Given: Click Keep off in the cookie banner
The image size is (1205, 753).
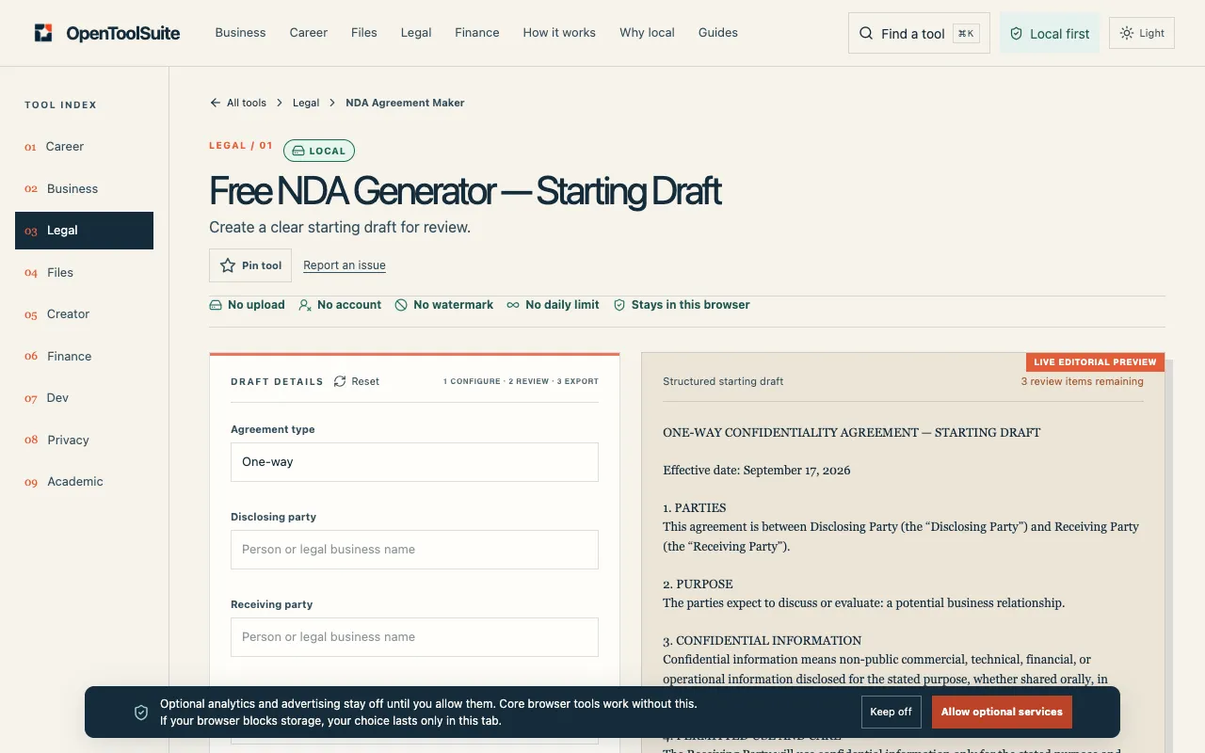Looking at the screenshot, I should [891, 712].
